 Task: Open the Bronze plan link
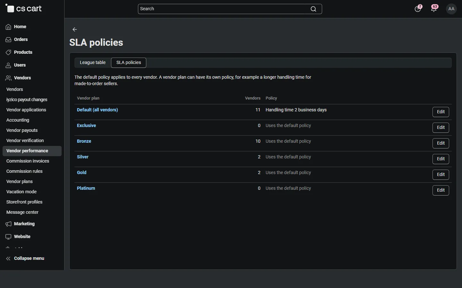(84, 141)
